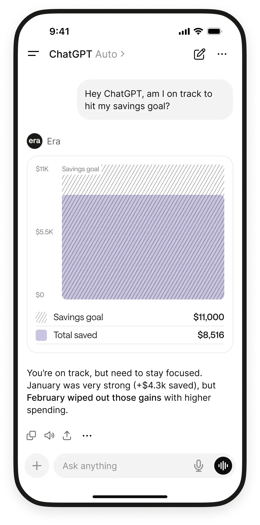Viewport: 260px width, 525px height.
Task: Expand the Auto model selector chevron
Action: pyautogui.click(x=122, y=54)
